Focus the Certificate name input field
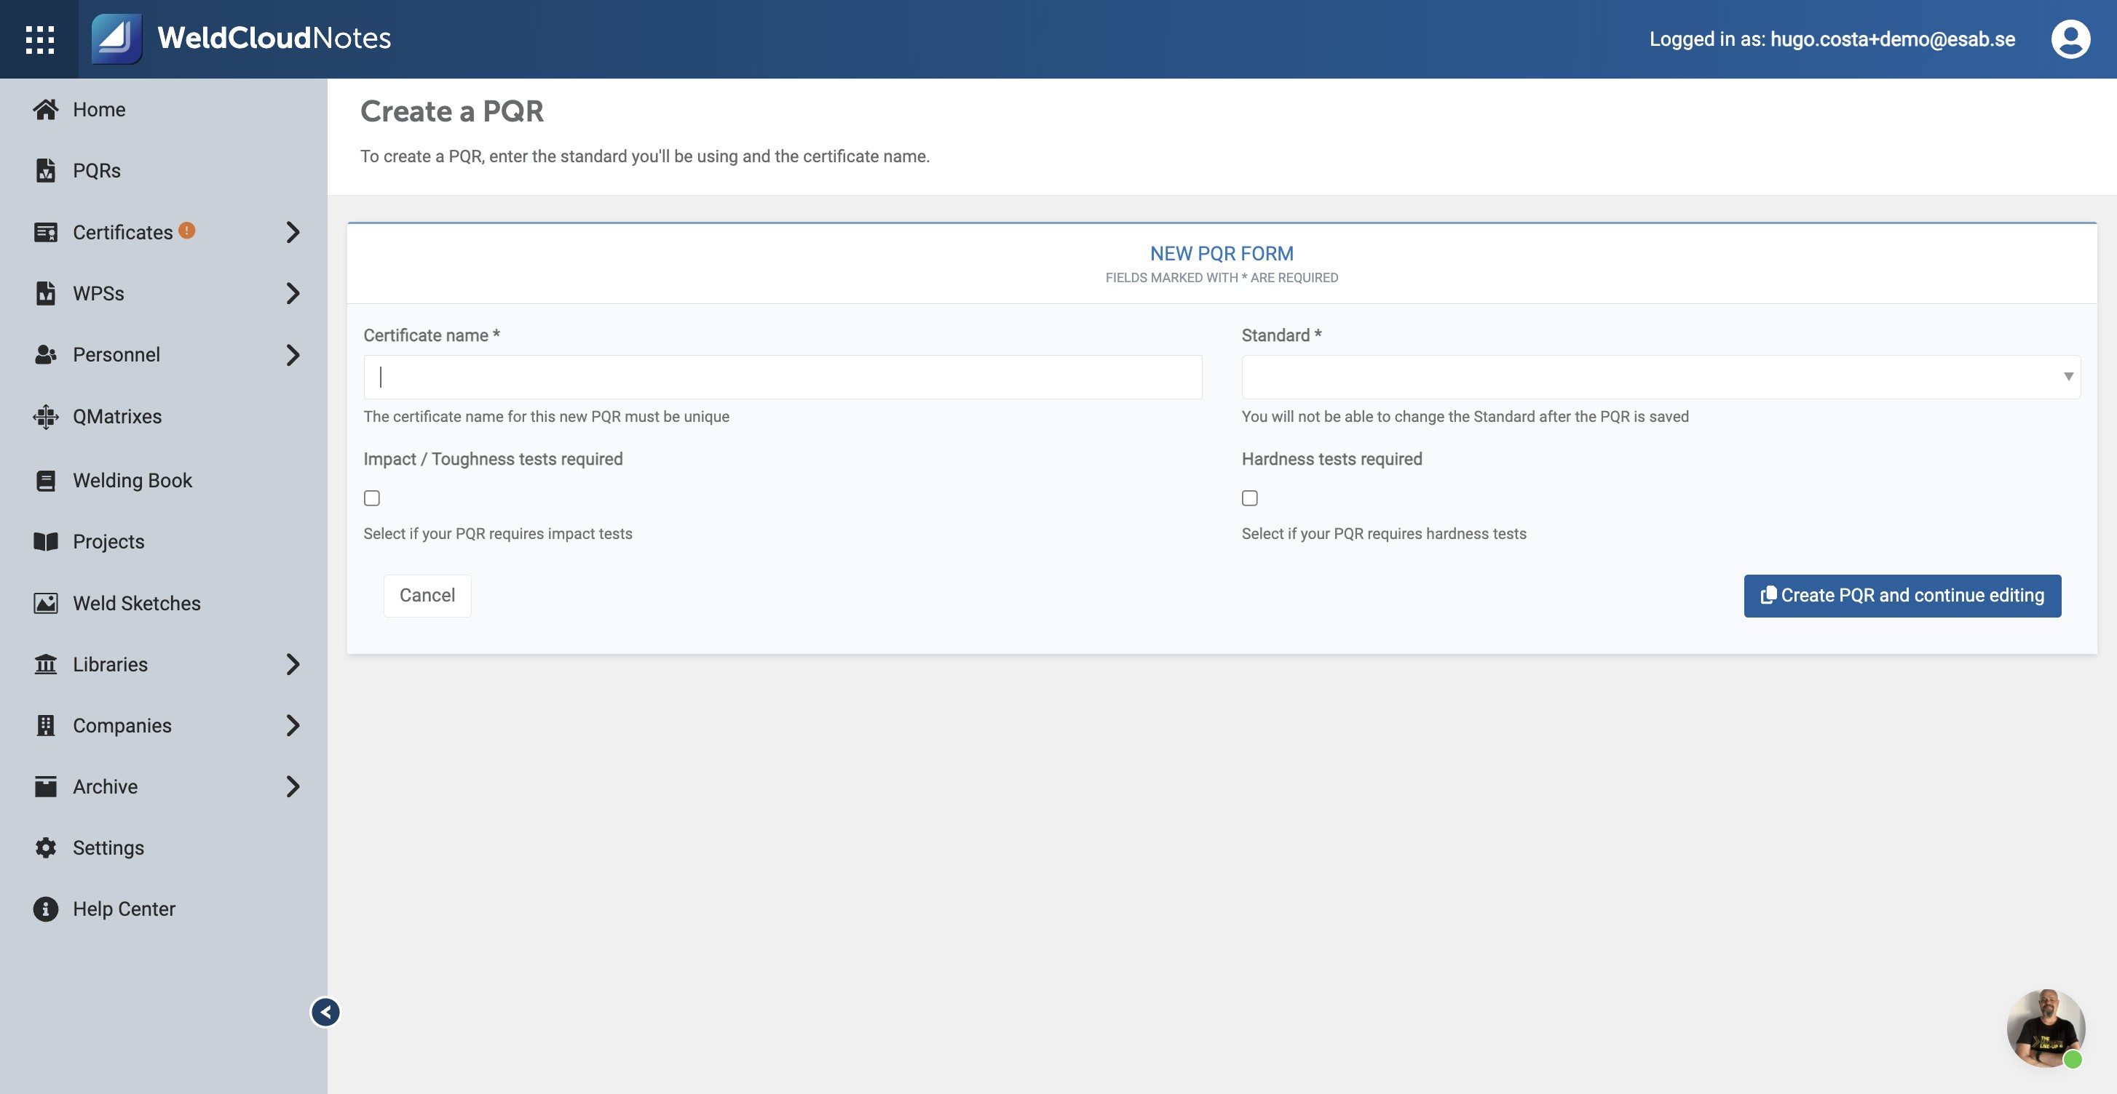Image resolution: width=2117 pixels, height=1094 pixels. (x=783, y=377)
